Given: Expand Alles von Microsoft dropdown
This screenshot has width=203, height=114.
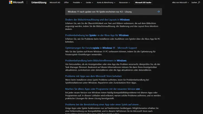Looking at the screenshot, I should tap(180, 2).
